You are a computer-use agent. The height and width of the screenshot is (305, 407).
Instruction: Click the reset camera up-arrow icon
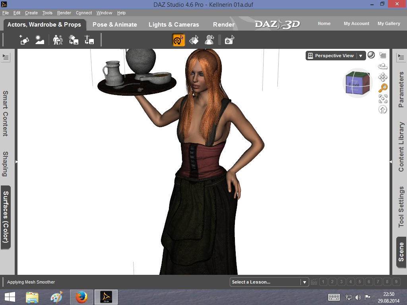(x=383, y=110)
